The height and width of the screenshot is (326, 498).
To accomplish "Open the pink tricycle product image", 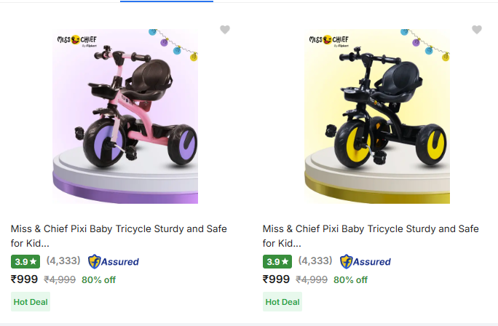I will [x=125, y=116].
